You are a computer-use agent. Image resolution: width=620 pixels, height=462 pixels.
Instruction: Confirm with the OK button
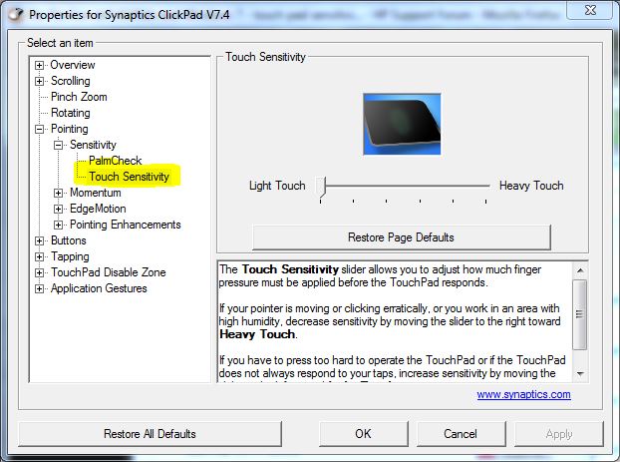pos(363,434)
